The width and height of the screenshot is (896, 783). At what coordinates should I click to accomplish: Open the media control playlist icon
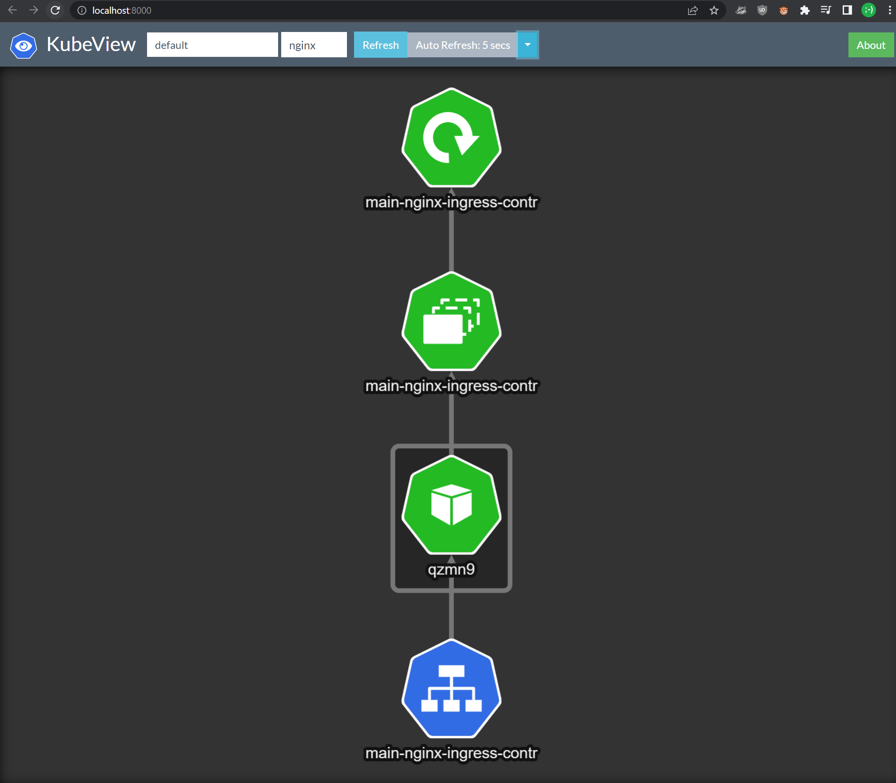coord(826,10)
